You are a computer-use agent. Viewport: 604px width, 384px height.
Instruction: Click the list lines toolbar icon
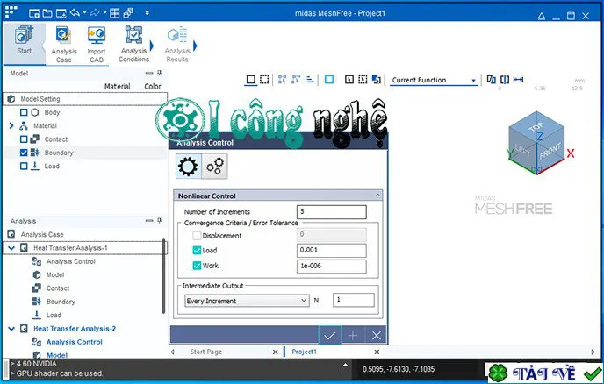309,79
